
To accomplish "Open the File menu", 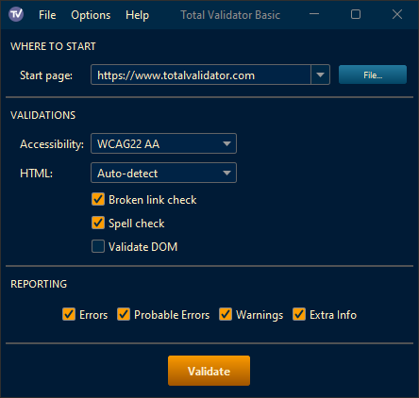I will click(47, 15).
